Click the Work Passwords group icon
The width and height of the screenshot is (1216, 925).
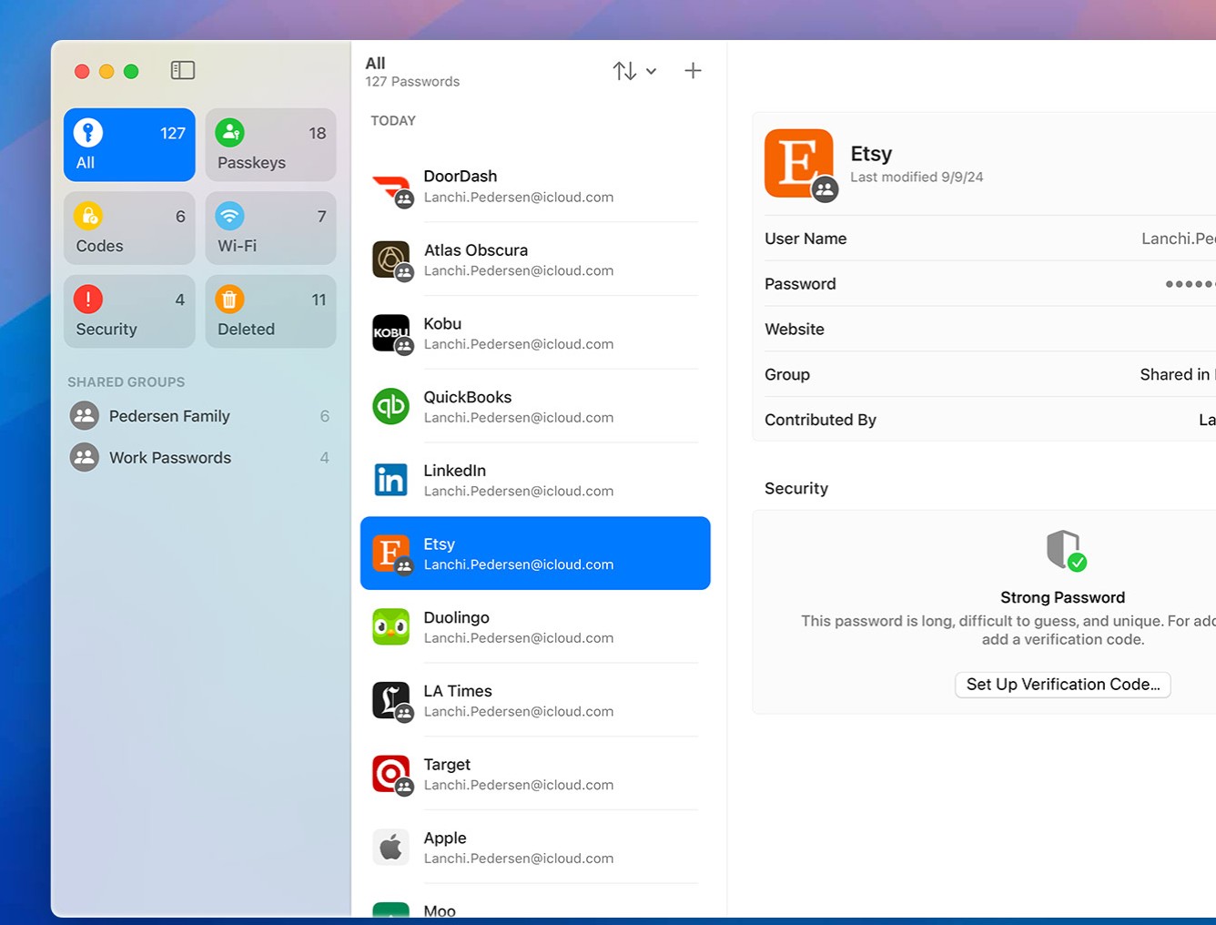pyautogui.click(x=85, y=458)
